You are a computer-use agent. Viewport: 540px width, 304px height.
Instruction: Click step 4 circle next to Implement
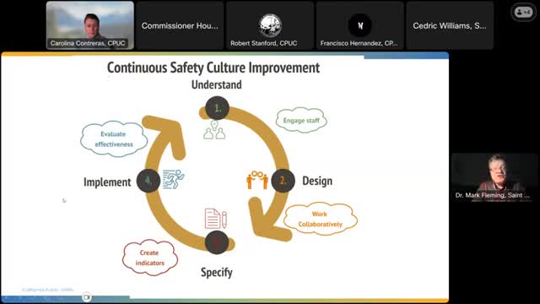click(x=148, y=180)
